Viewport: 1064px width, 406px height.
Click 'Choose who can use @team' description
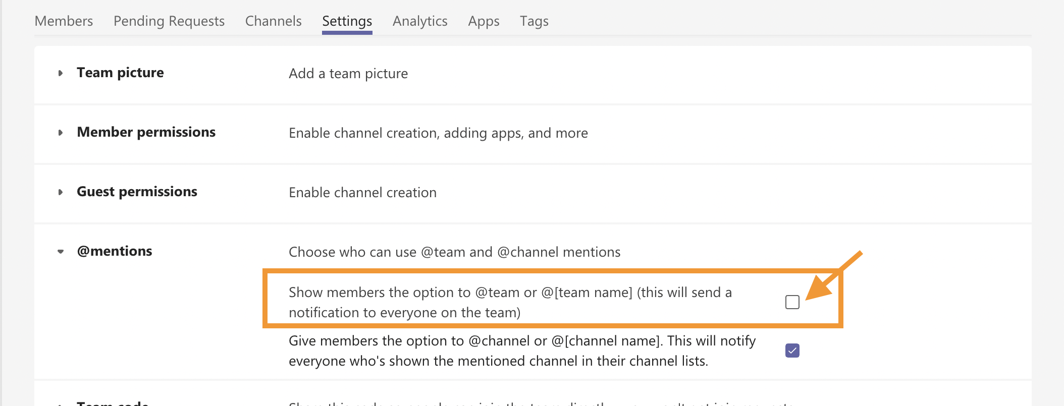tap(454, 252)
